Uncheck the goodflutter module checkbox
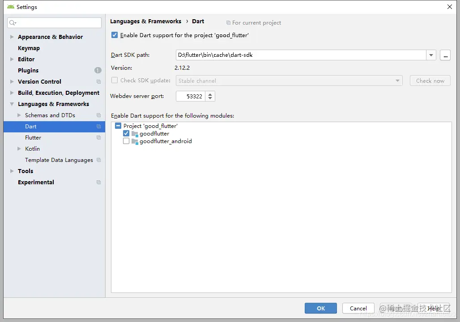Image resolution: width=460 pixels, height=322 pixels. (x=126, y=133)
